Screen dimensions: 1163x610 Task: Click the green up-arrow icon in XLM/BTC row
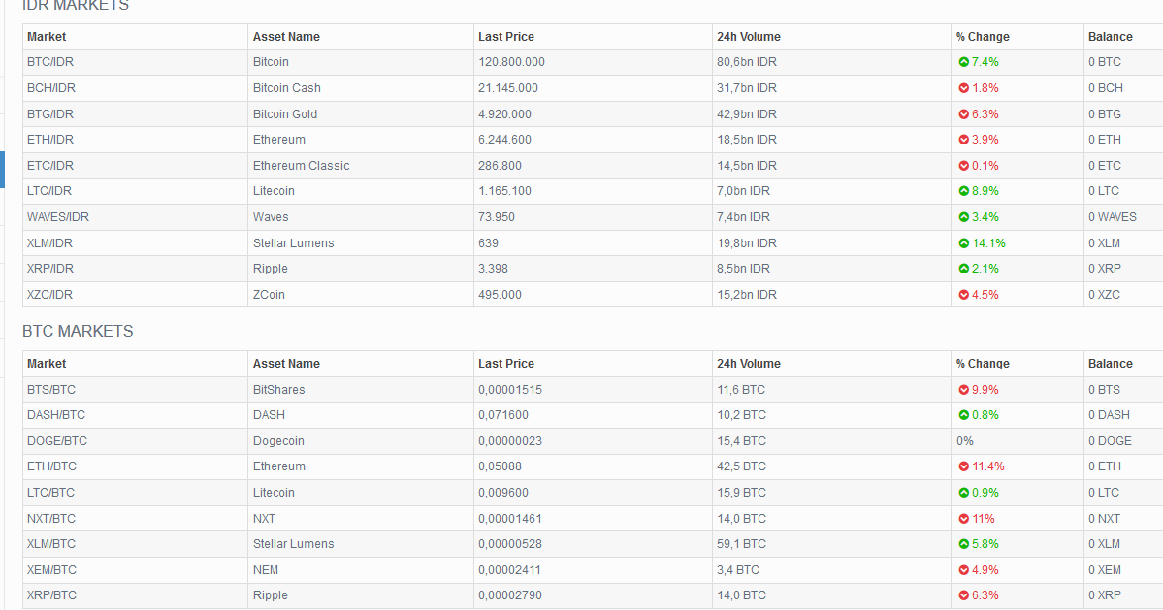point(963,544)
